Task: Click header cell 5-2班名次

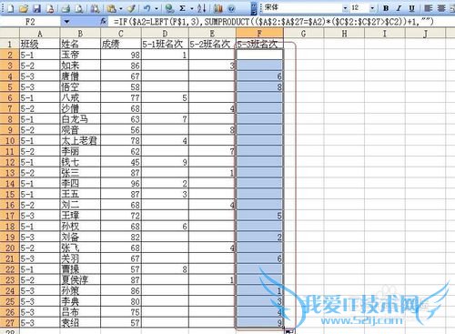Action: (x=212, y=45)
